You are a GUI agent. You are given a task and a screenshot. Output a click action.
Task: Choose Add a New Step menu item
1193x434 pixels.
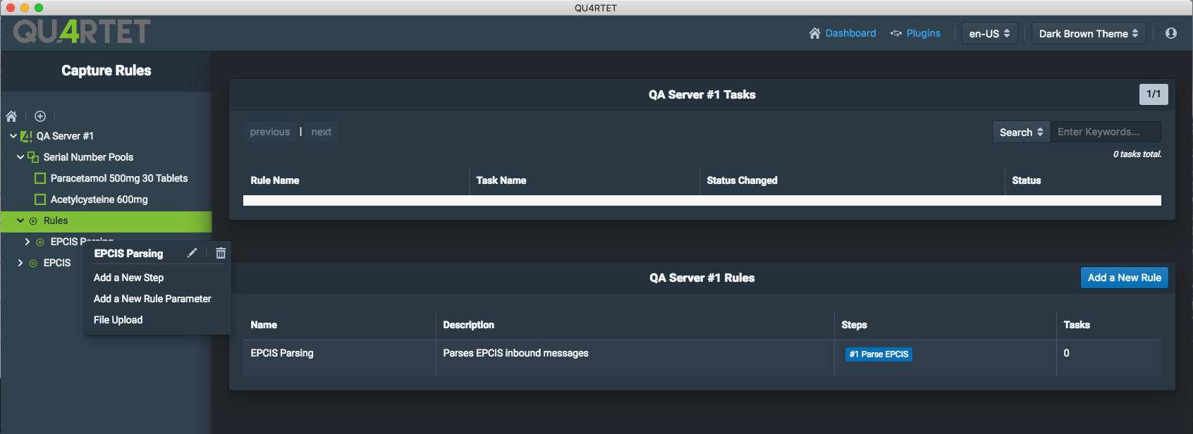(x=129, y=278)
